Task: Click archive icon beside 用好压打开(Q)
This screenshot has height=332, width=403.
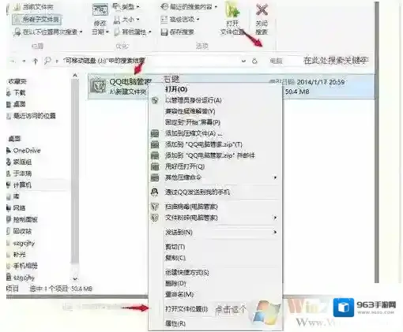Action: pos(155,166)
